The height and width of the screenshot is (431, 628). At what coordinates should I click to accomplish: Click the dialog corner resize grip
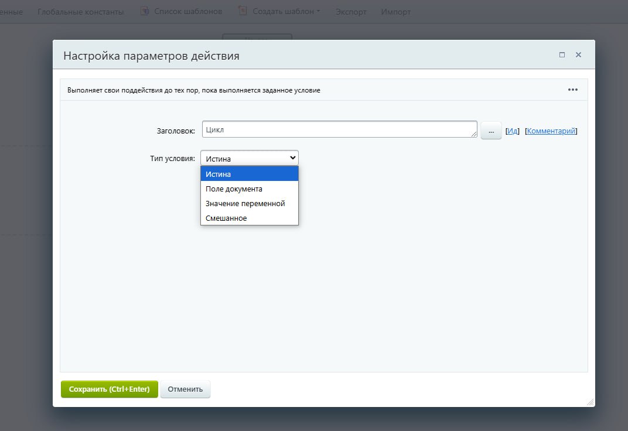[x=591, y=402]
